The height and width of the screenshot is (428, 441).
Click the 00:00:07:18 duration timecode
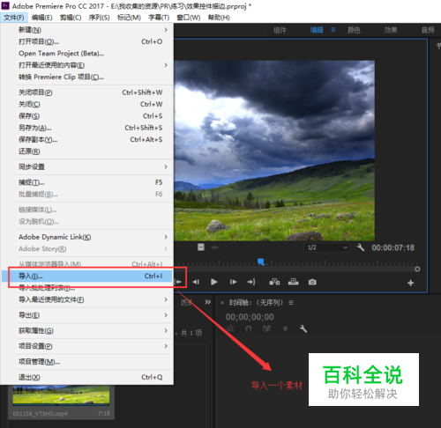pyautogui.click(x=392, y=247)
